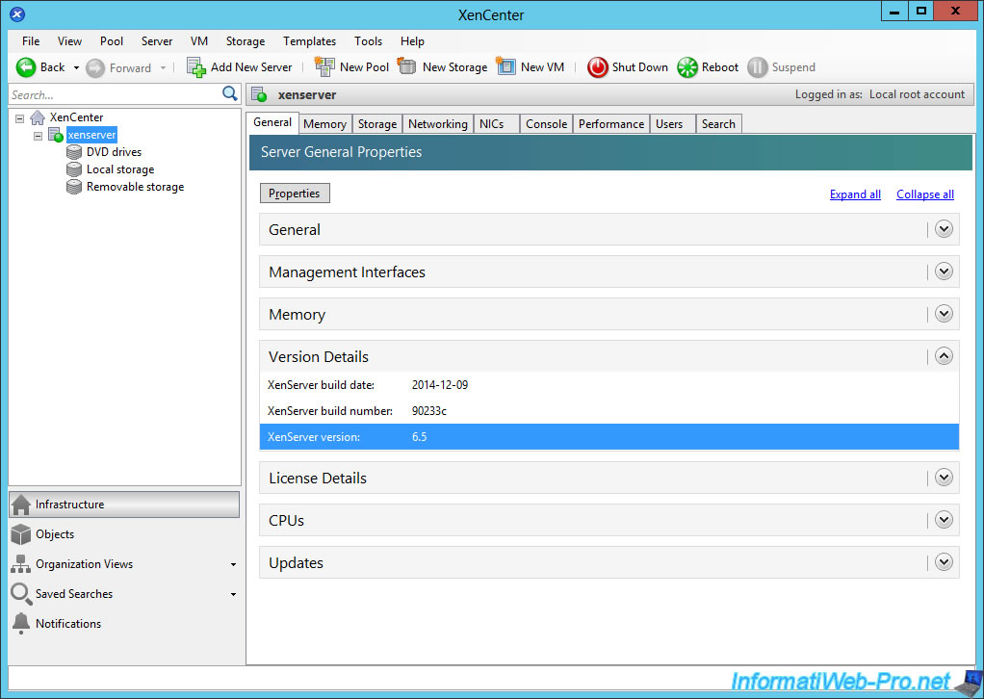Expand the General section chevron
The width and height of the screenshot is (984, 699).
[944, 229]
